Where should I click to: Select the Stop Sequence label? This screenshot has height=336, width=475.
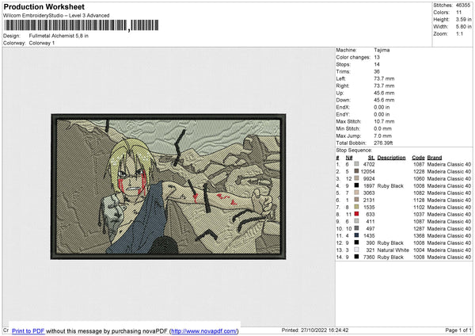pyautogui.click(x=354, y=150)
